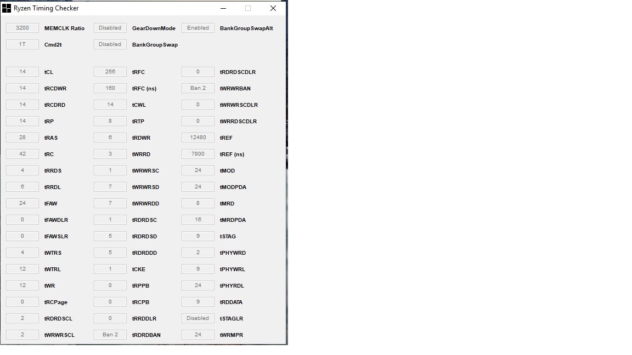This screenshot has height=355, width=632.
Task: Select the tWTRS value field
Action: [22, 253]
